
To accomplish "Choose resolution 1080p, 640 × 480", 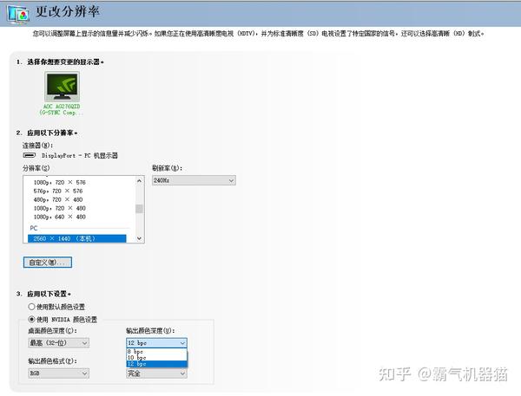I will point(59,217).
